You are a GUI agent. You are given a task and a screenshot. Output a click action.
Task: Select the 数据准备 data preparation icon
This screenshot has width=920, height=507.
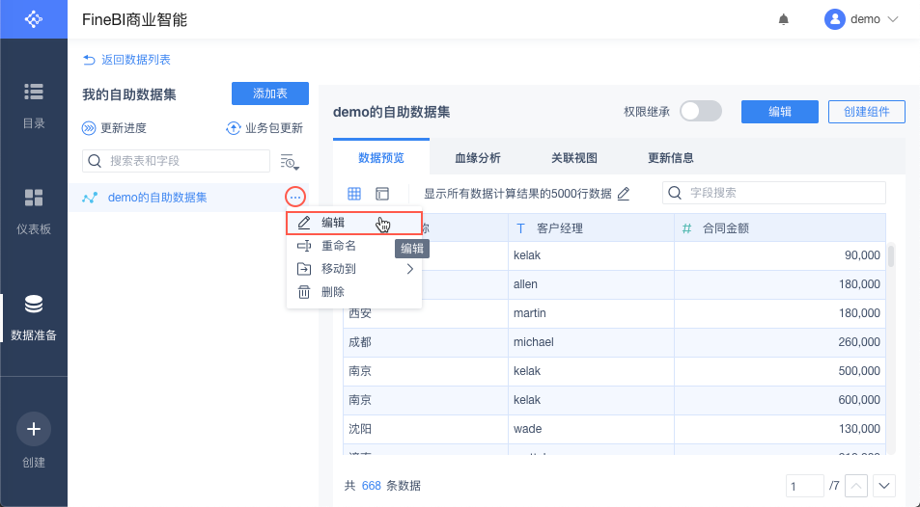tap(34, 317)
